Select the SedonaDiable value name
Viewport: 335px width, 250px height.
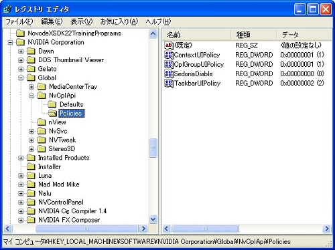[193, 74]
